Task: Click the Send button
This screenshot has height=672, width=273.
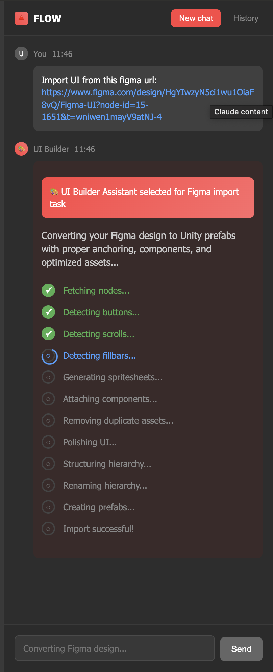Action: [x=241, y=649]
